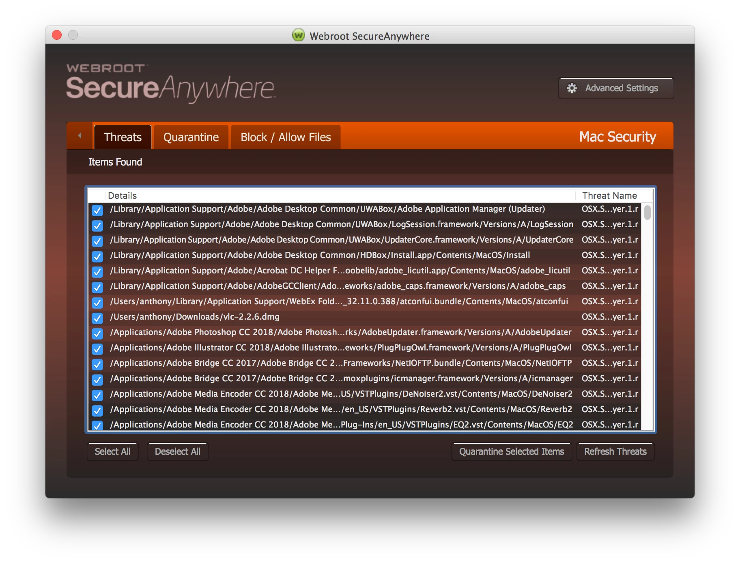
Task: Select the LogSession.framework path text
Action: tap(342, 224)
